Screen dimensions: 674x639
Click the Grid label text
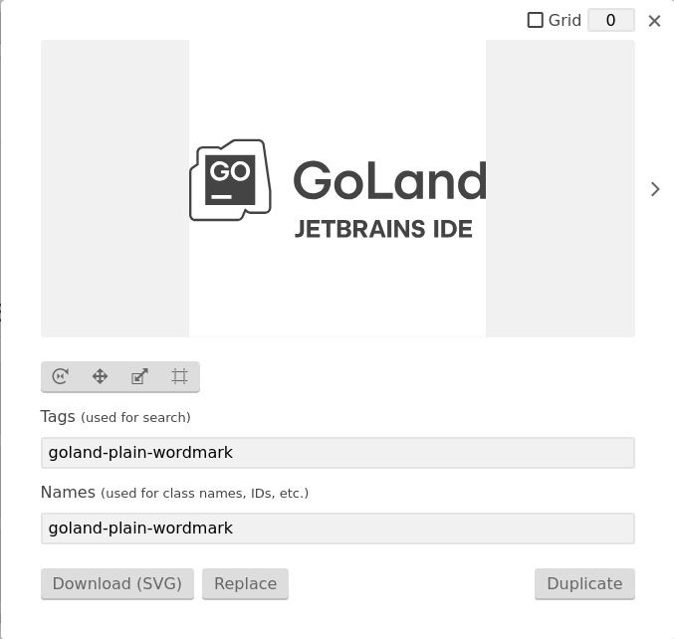pos(564,20)
